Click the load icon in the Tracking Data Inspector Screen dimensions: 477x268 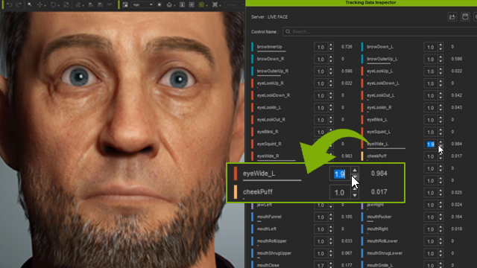452,16
